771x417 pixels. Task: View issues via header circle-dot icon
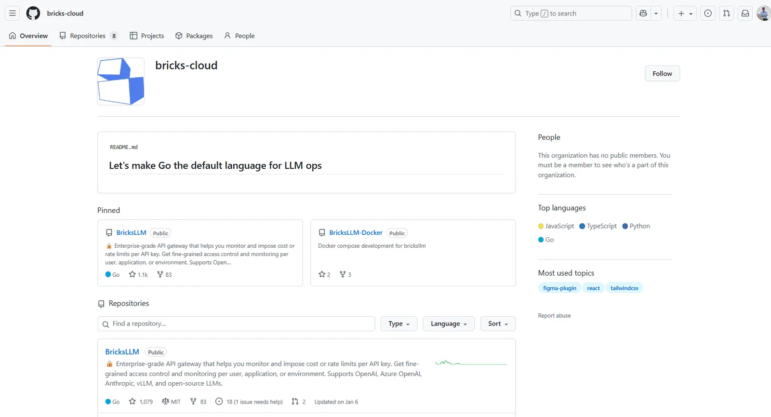[x=708, y=13]
